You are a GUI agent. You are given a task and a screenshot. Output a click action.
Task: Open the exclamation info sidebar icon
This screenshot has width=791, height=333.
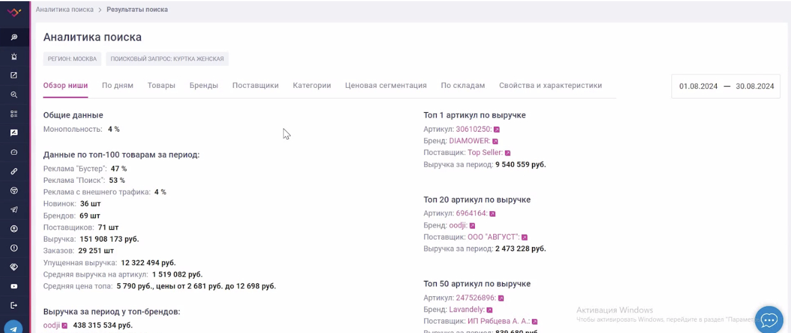coord(14,248)
